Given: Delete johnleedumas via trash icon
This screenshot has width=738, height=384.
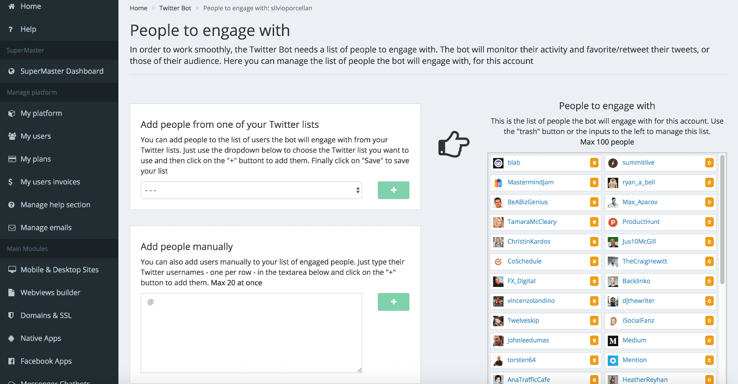Looking at the screenshot, I should [x=594, y=341].
